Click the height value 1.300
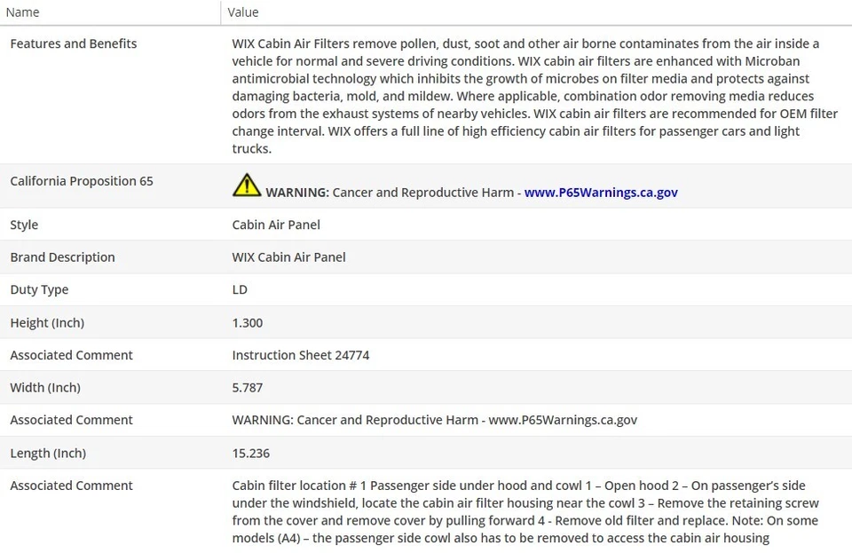The width and height of the screenshot is (852, 553). [248, 322]
